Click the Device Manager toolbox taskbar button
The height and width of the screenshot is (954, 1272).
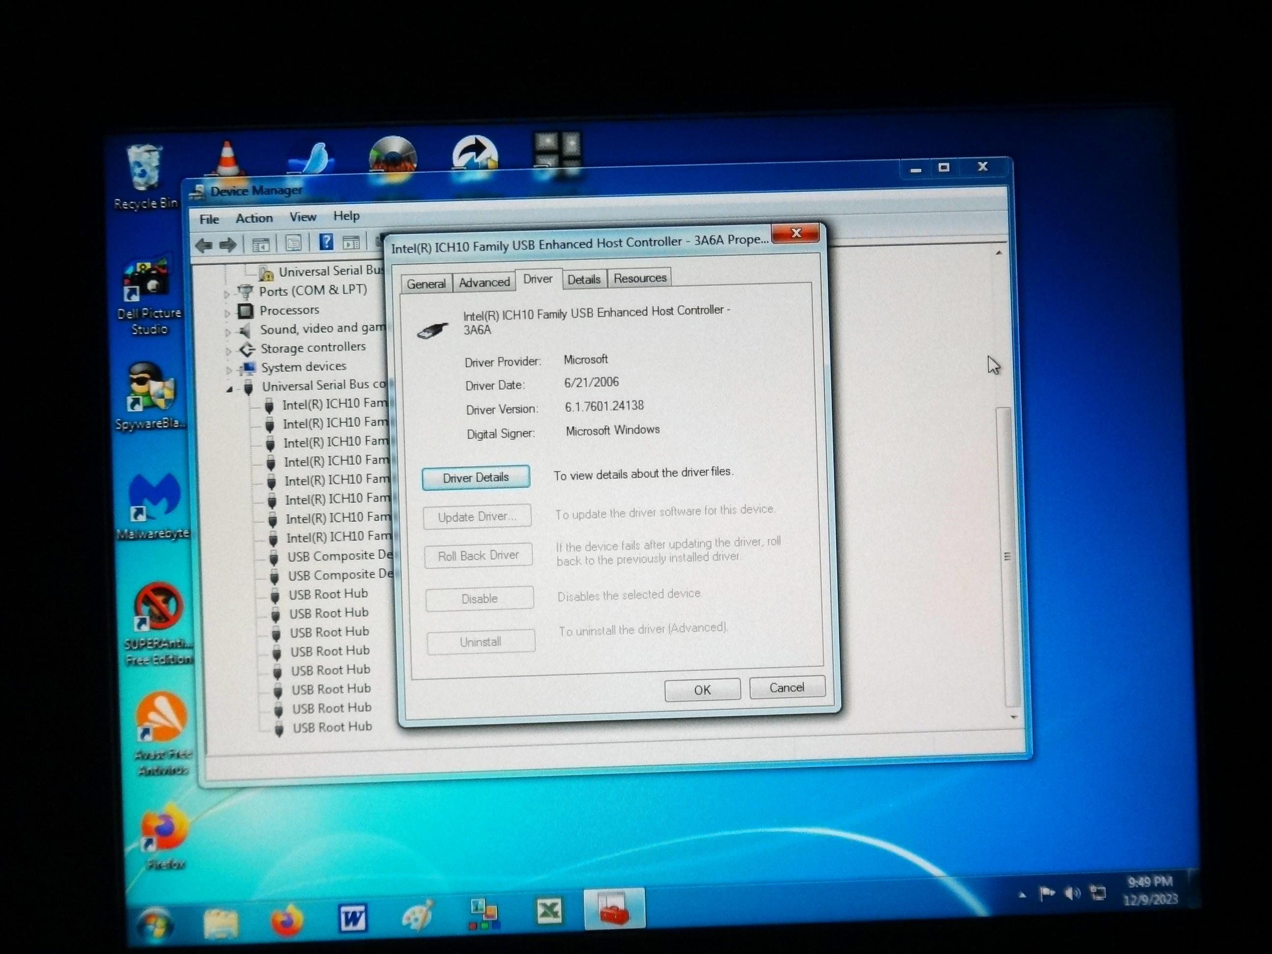click(x=614, y=908)
